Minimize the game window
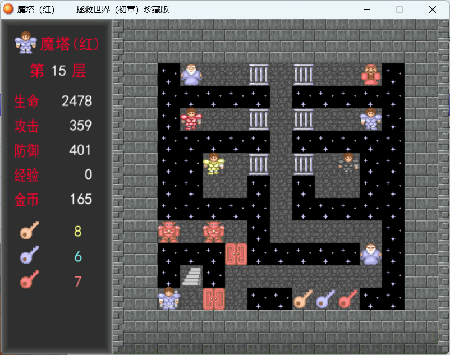Screen dimensions: 450x355 click(367, 10)
